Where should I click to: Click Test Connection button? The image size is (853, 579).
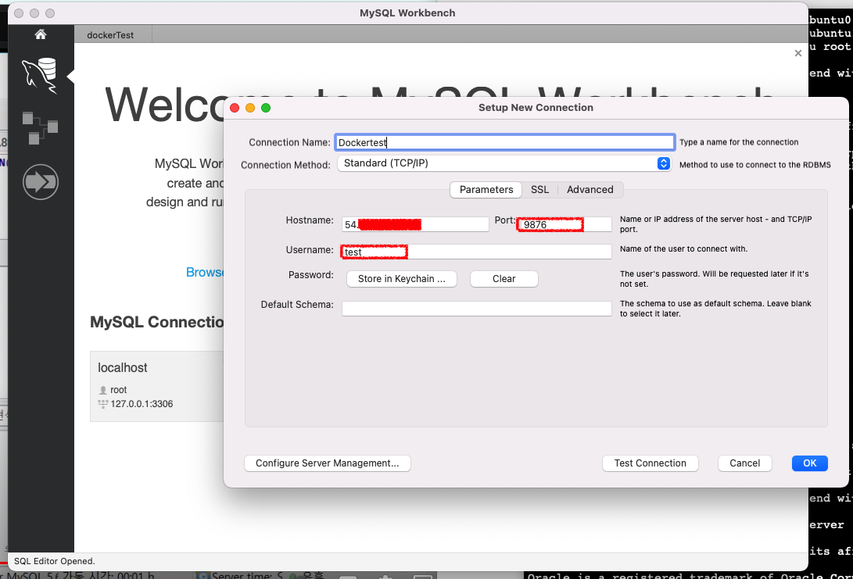(650, 463)
